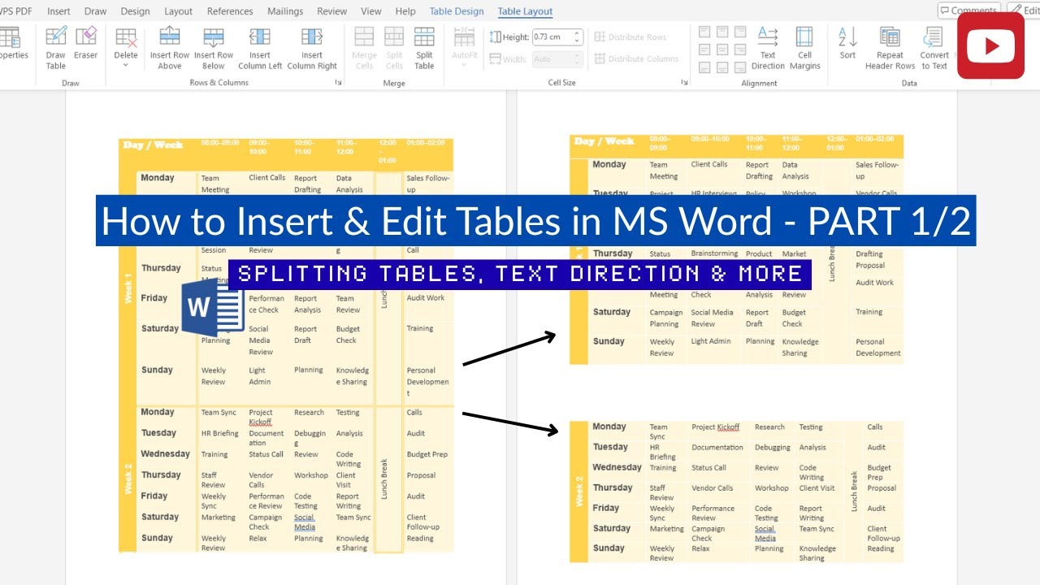
Task: Click the Align Bottom Center icon
Action: 722,67
